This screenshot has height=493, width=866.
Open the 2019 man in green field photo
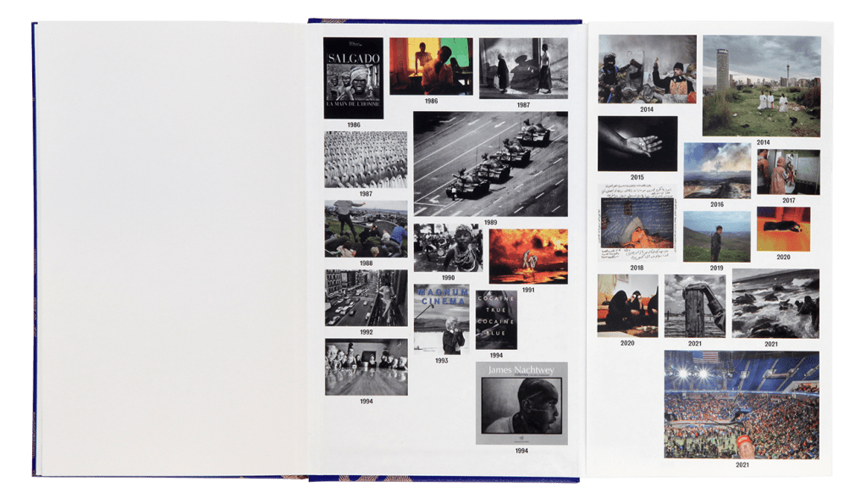pos(716,236)
